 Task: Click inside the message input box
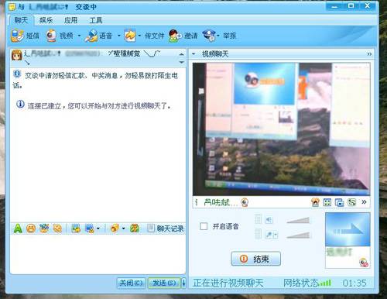pos(98,254)
